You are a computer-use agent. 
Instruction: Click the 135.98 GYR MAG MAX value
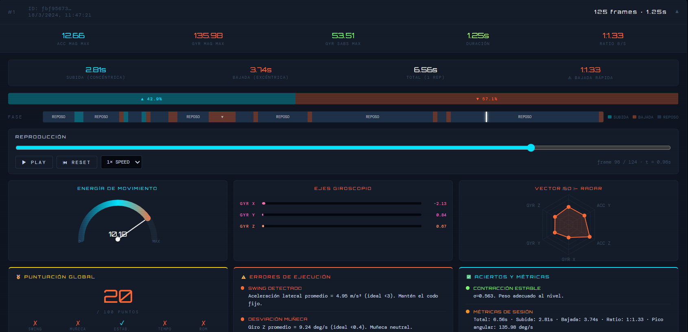pyautogui.click(x=208, y=36)
